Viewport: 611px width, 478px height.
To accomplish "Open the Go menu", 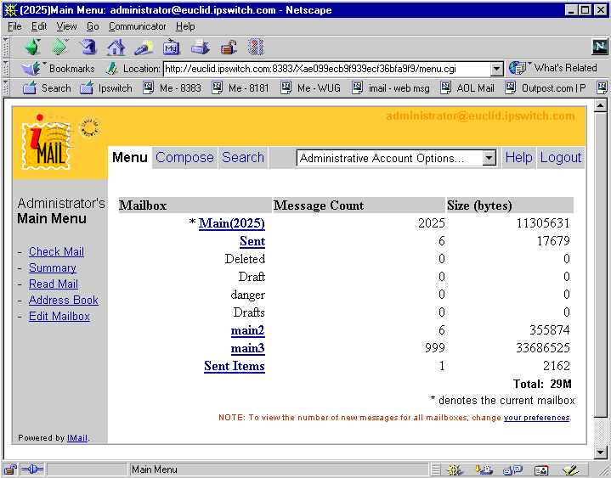I will 93,26.
